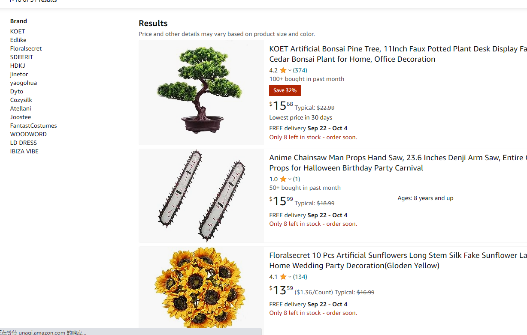Open rating dropdown chevron for Chainsaw Props
Viewport: 527px width, 335px height.
click(290, 179)
